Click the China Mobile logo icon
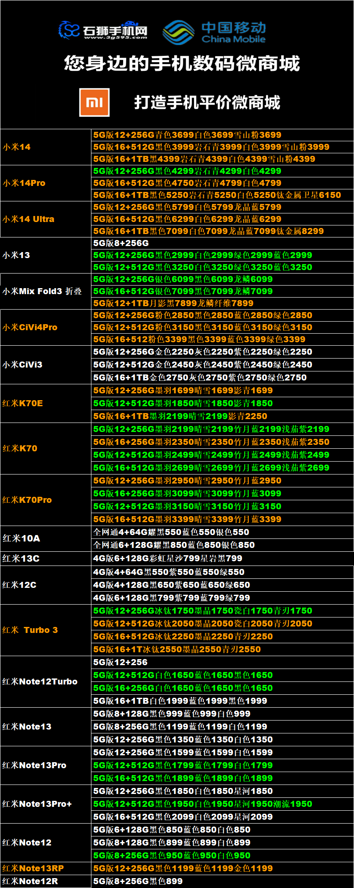Viewport: 354px width, 888px height. [x=179, y=32]
